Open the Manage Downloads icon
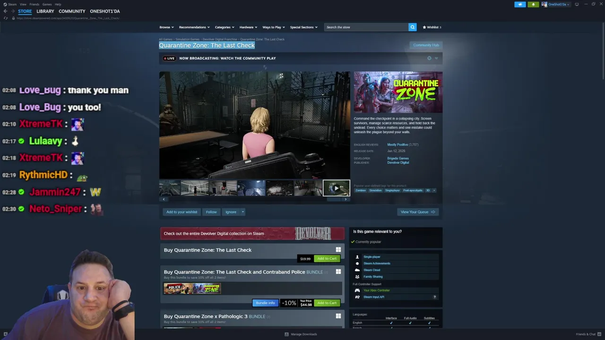 (x=286, y=334)
